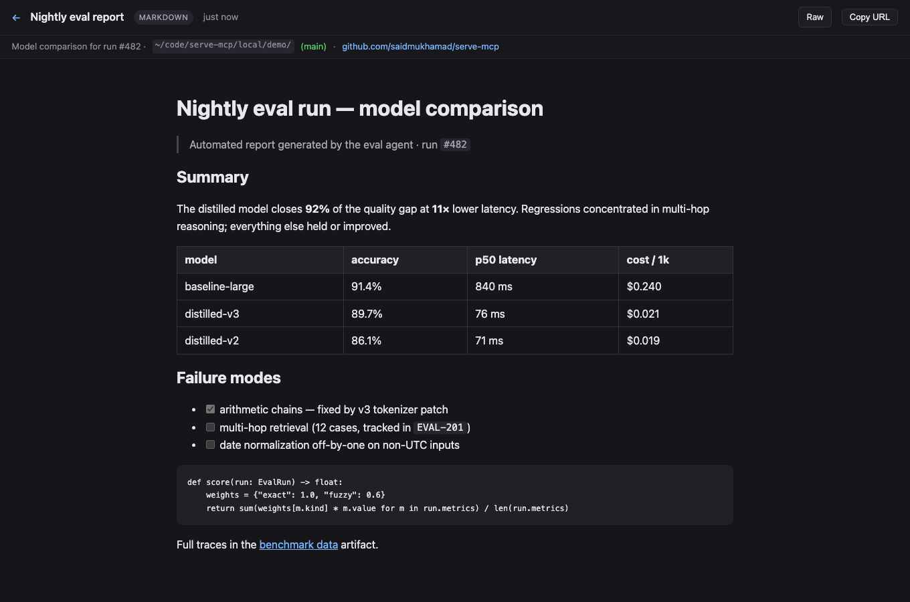910x602 pixels.
Task: Click the 91.4% accuracy value
Action: [x=366, y=286]
